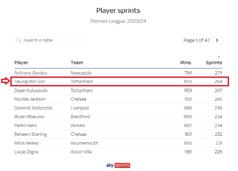Focus the Search in table field
The height and width of the screenshot is (171, 238).
48,40
